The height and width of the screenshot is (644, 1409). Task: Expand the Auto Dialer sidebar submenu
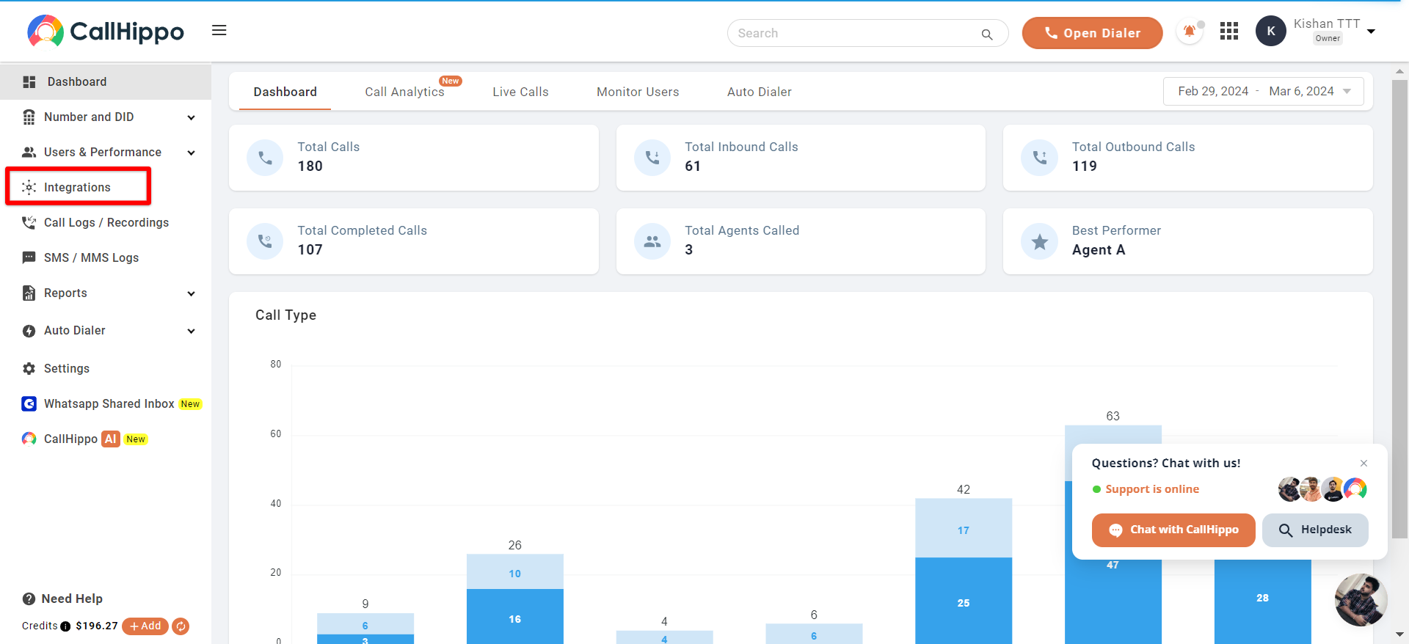(192, 331)
